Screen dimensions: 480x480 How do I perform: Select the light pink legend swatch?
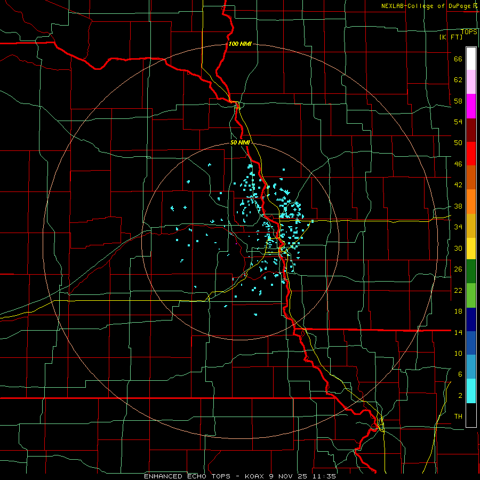pyautogui.click(x=471, y=82)
